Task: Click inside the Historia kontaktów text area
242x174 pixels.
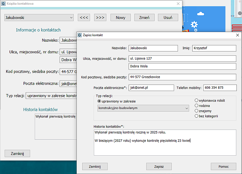Action: click(165, 147)
